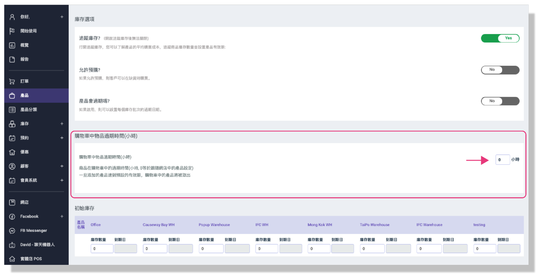Click the FB Messenger icon

(12, 231)
